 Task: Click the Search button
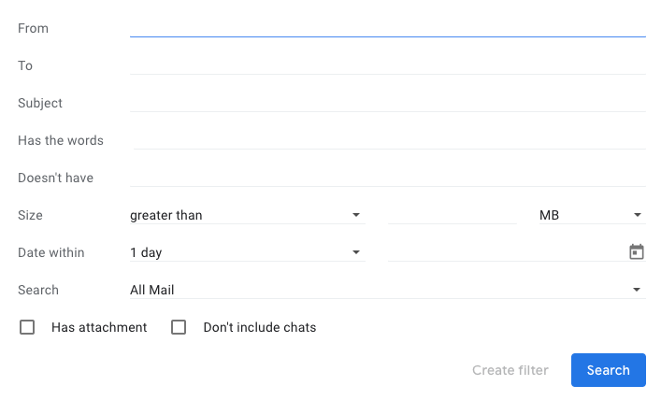pyautogui.click(x=609, y=370)
